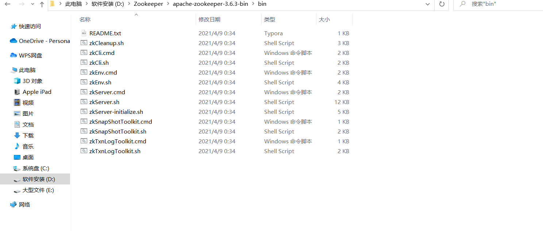This screenshot has width=543, height=231.
Task: Click the zkEnv.cmd file icon
Action: (84, 72)
